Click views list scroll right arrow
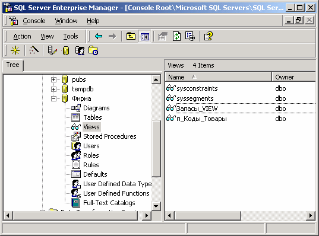This screenshot has width=319, height=236. pyautogui.click(x=311, y=215)
